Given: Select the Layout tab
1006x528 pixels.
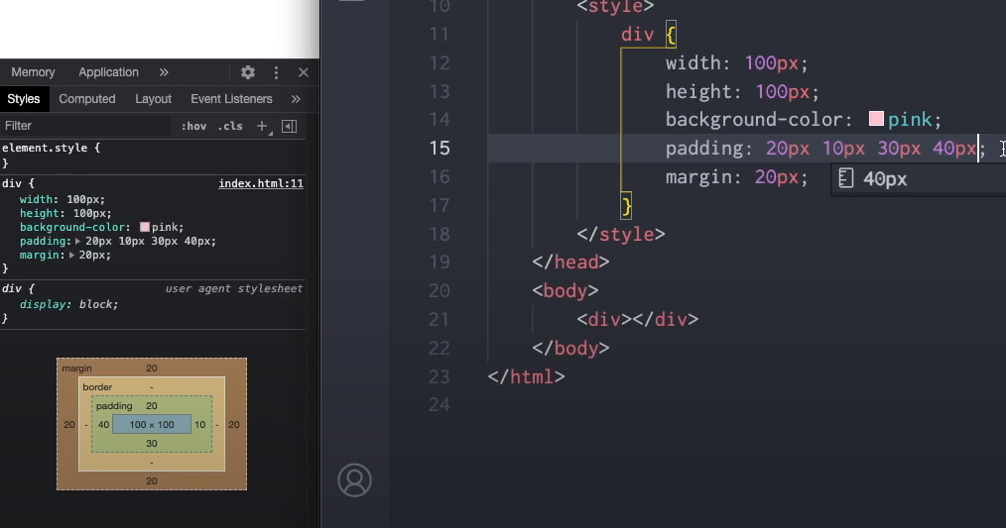Looking at the screenshot, I should coord(153,99).
